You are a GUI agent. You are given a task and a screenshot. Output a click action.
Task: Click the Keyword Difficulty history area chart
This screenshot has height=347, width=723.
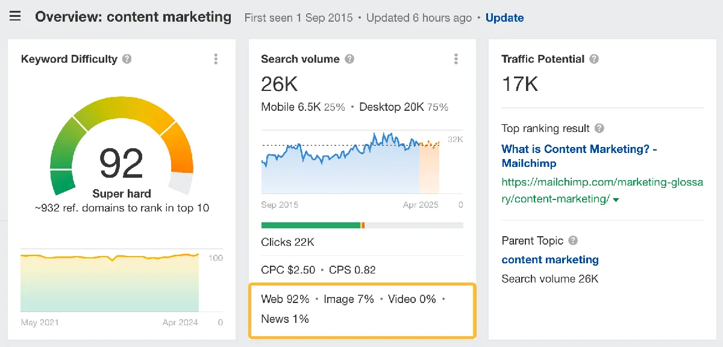[x=110, y=281]
